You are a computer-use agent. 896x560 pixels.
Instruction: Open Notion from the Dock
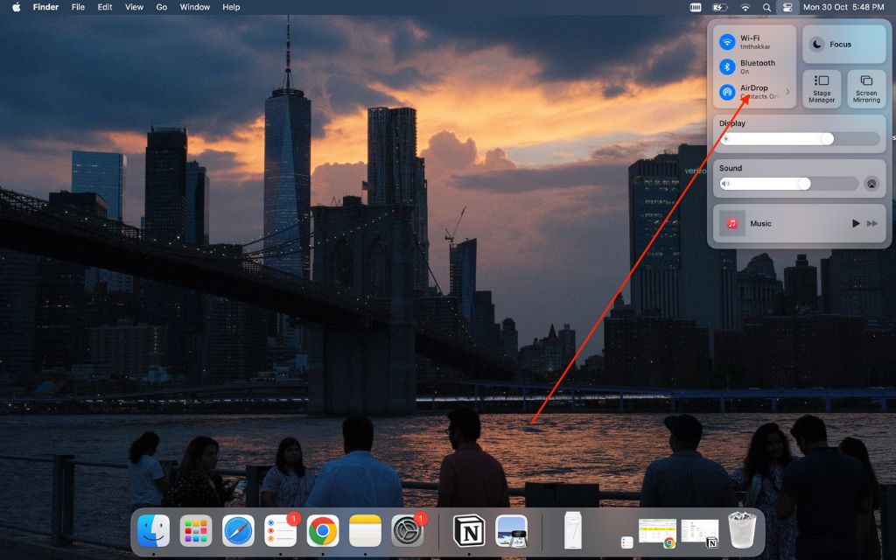469,531
